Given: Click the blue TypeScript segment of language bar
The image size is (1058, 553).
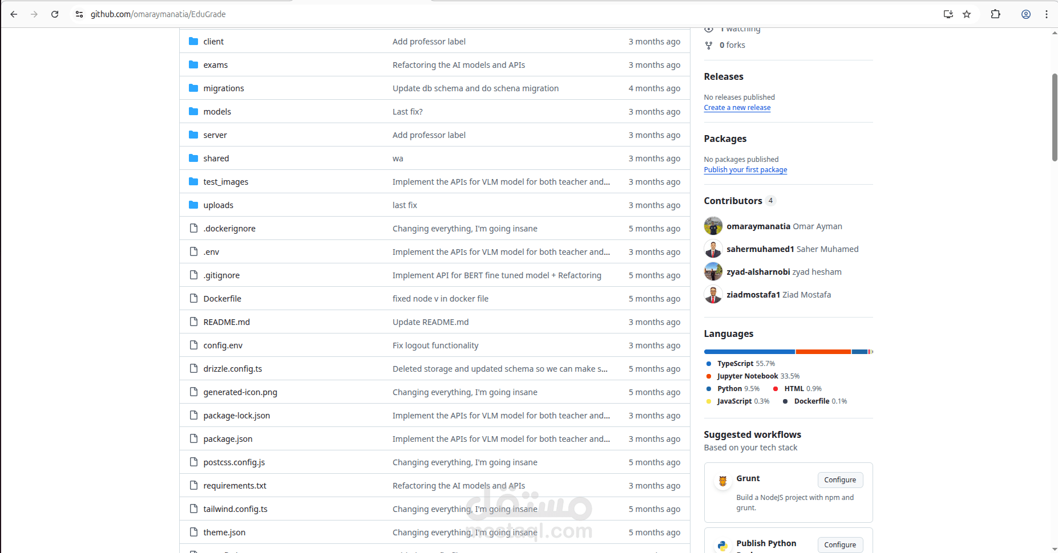Looking at the screenshot, I should click(749, 352).
